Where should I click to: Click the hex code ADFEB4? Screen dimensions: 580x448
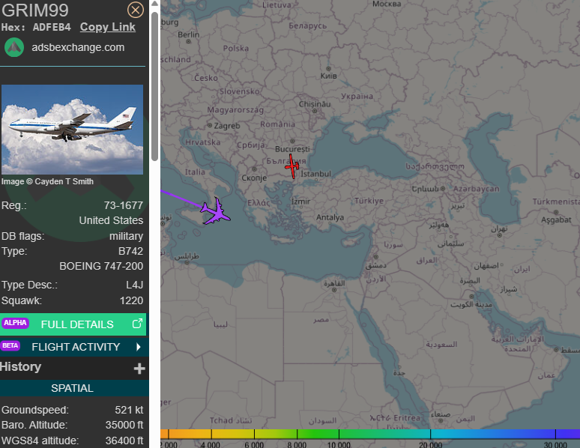pyautogui.click(x=52, y=28)
